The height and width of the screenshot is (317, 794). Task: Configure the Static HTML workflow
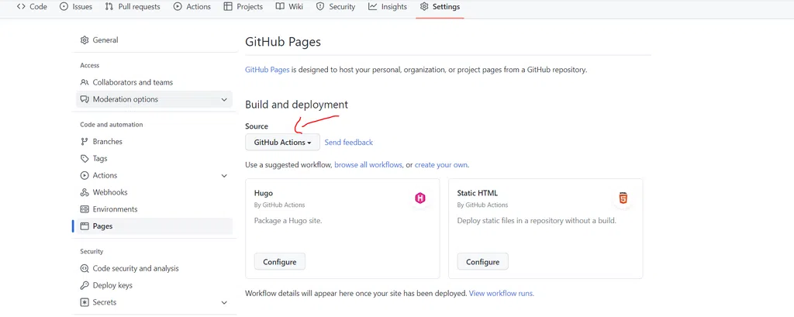pos(482,262)
